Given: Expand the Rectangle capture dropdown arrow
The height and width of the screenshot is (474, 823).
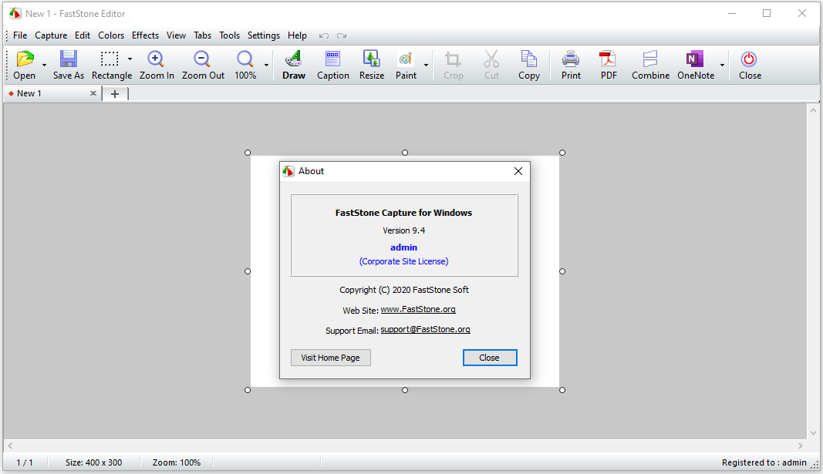Looking at the screenshot, I should tap(130, 59).
